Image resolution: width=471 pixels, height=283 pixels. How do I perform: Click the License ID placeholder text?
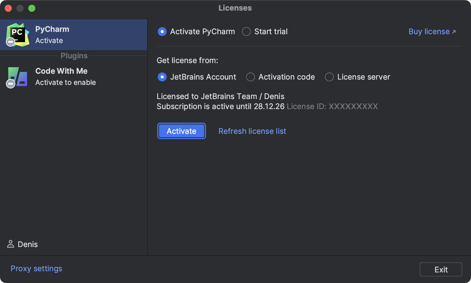click(x=332, y=106)
